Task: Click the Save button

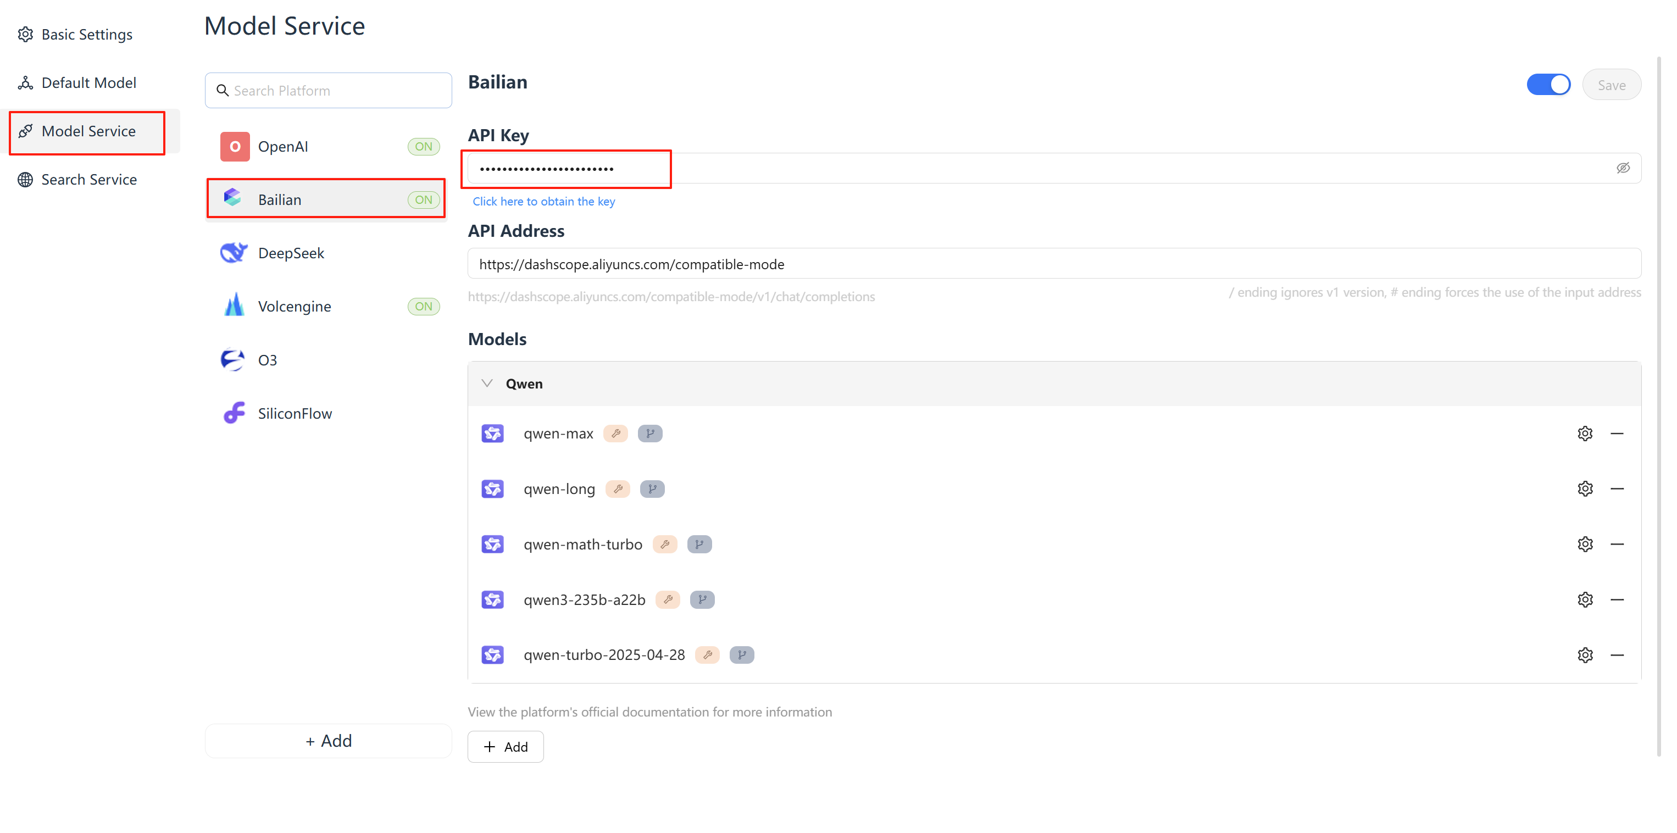Action: (x=1611, y=85)
